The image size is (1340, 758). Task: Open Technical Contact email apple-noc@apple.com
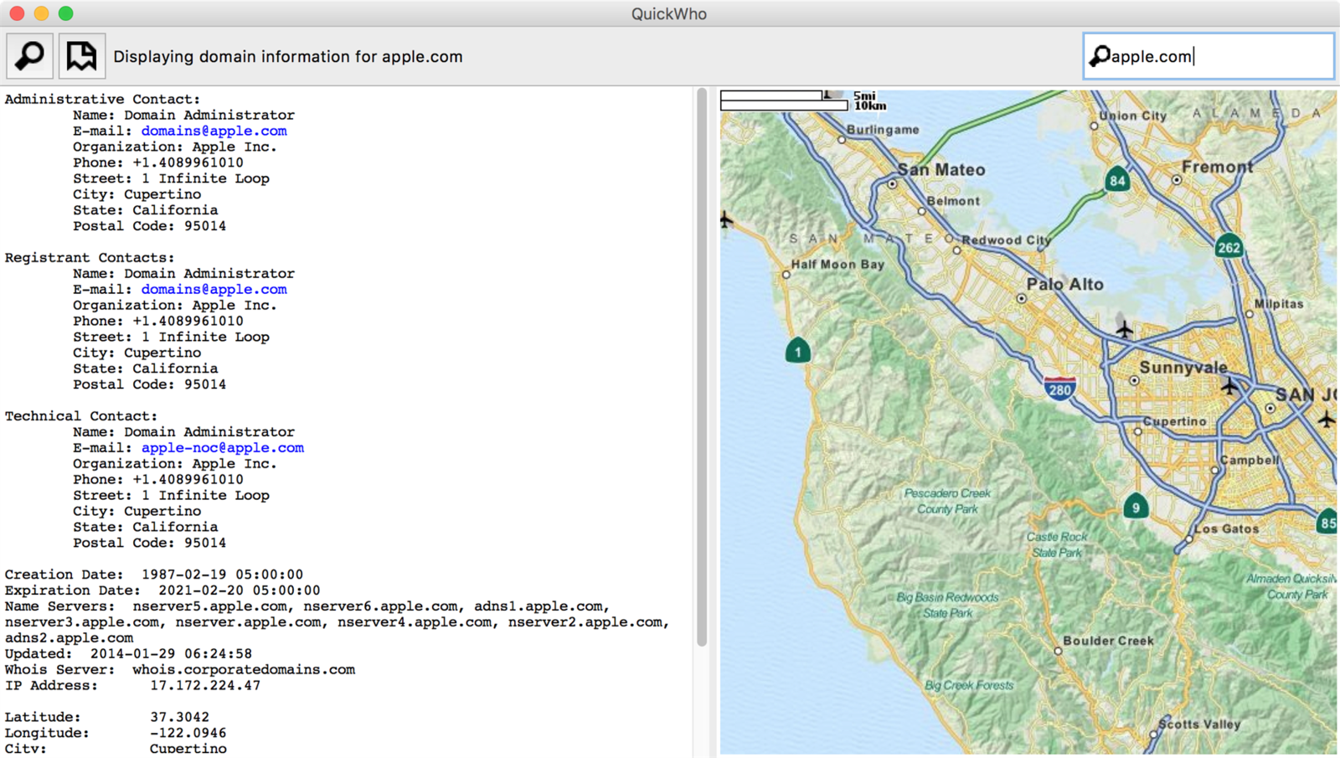222,447
